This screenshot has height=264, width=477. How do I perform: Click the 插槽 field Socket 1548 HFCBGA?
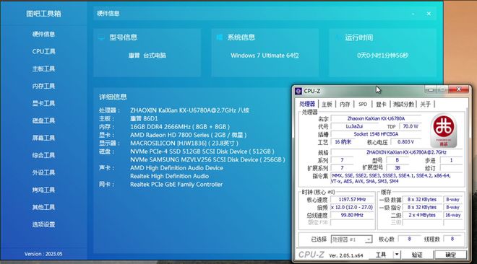coord(376,134)
